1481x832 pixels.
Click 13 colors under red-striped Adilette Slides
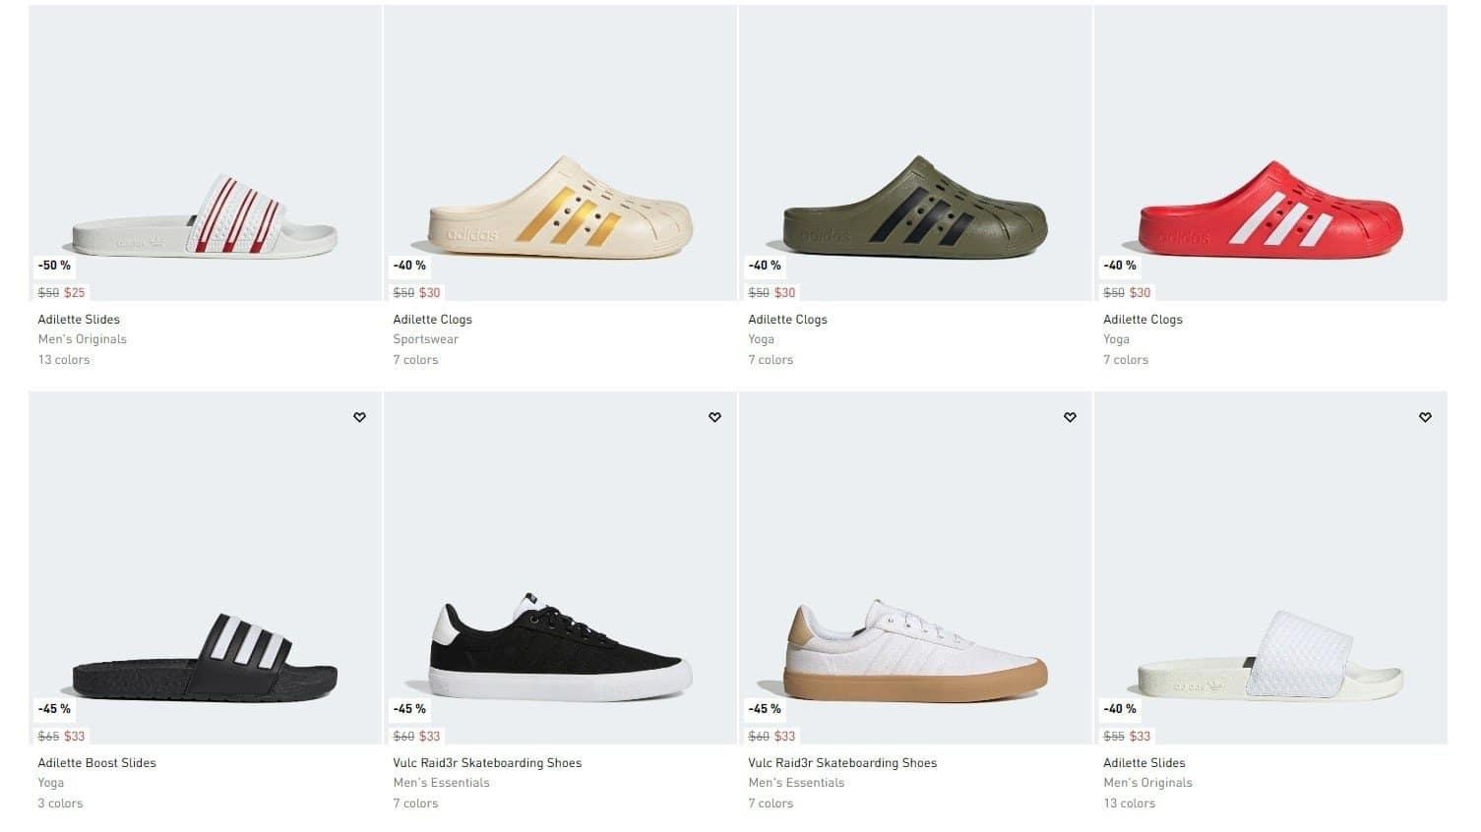coord(64,360)
